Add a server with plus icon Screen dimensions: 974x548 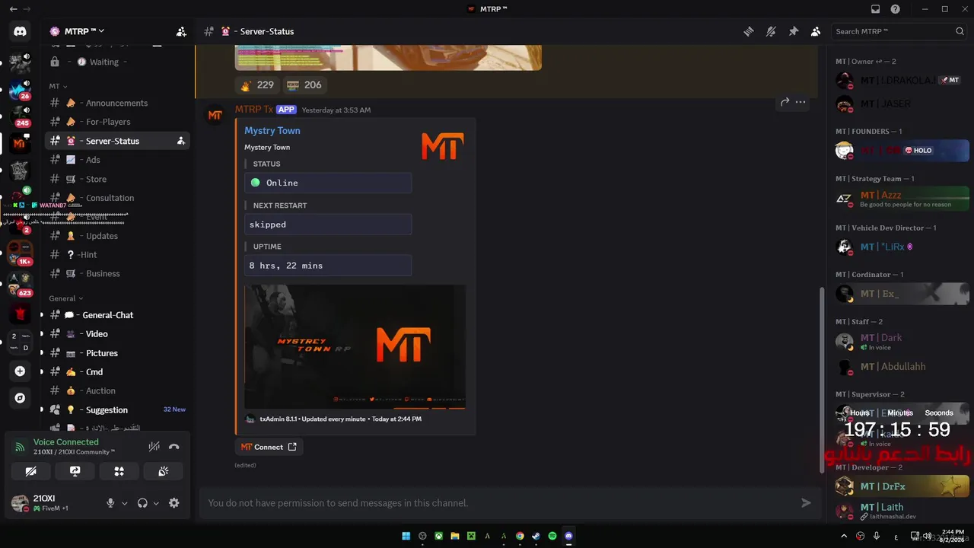(20, 371)
